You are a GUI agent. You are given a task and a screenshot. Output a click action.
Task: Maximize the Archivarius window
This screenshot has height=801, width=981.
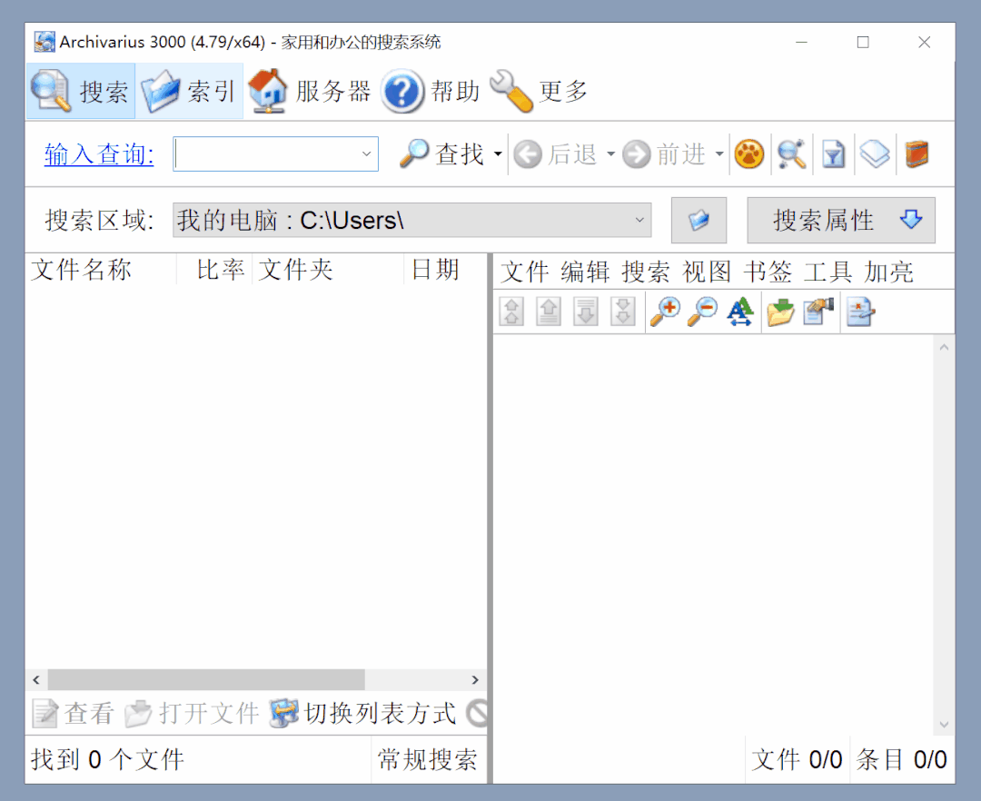coord(863,42)
